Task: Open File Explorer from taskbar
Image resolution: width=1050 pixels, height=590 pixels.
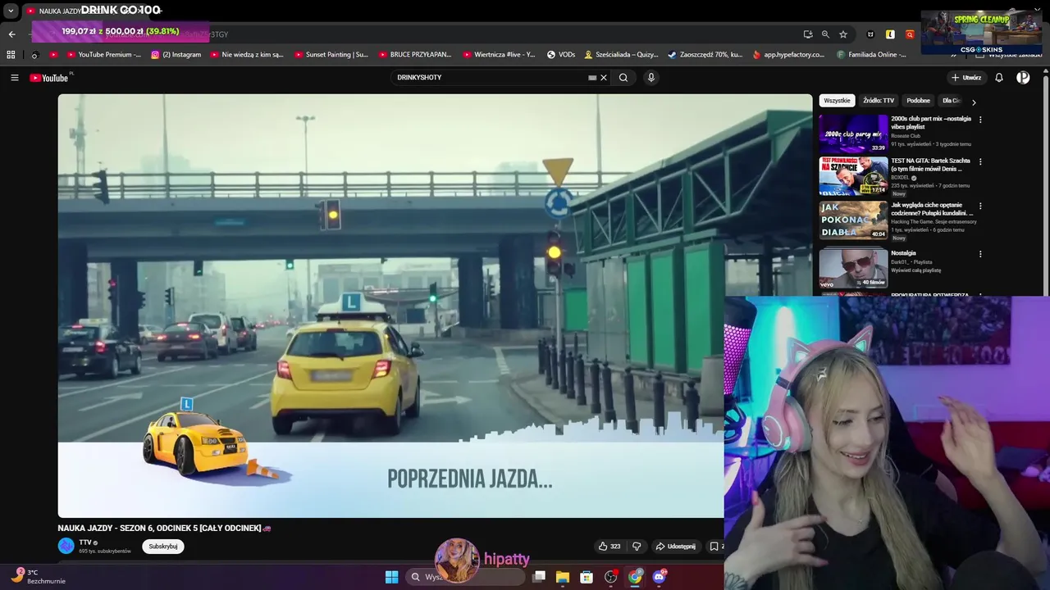Action: point(563,577)
